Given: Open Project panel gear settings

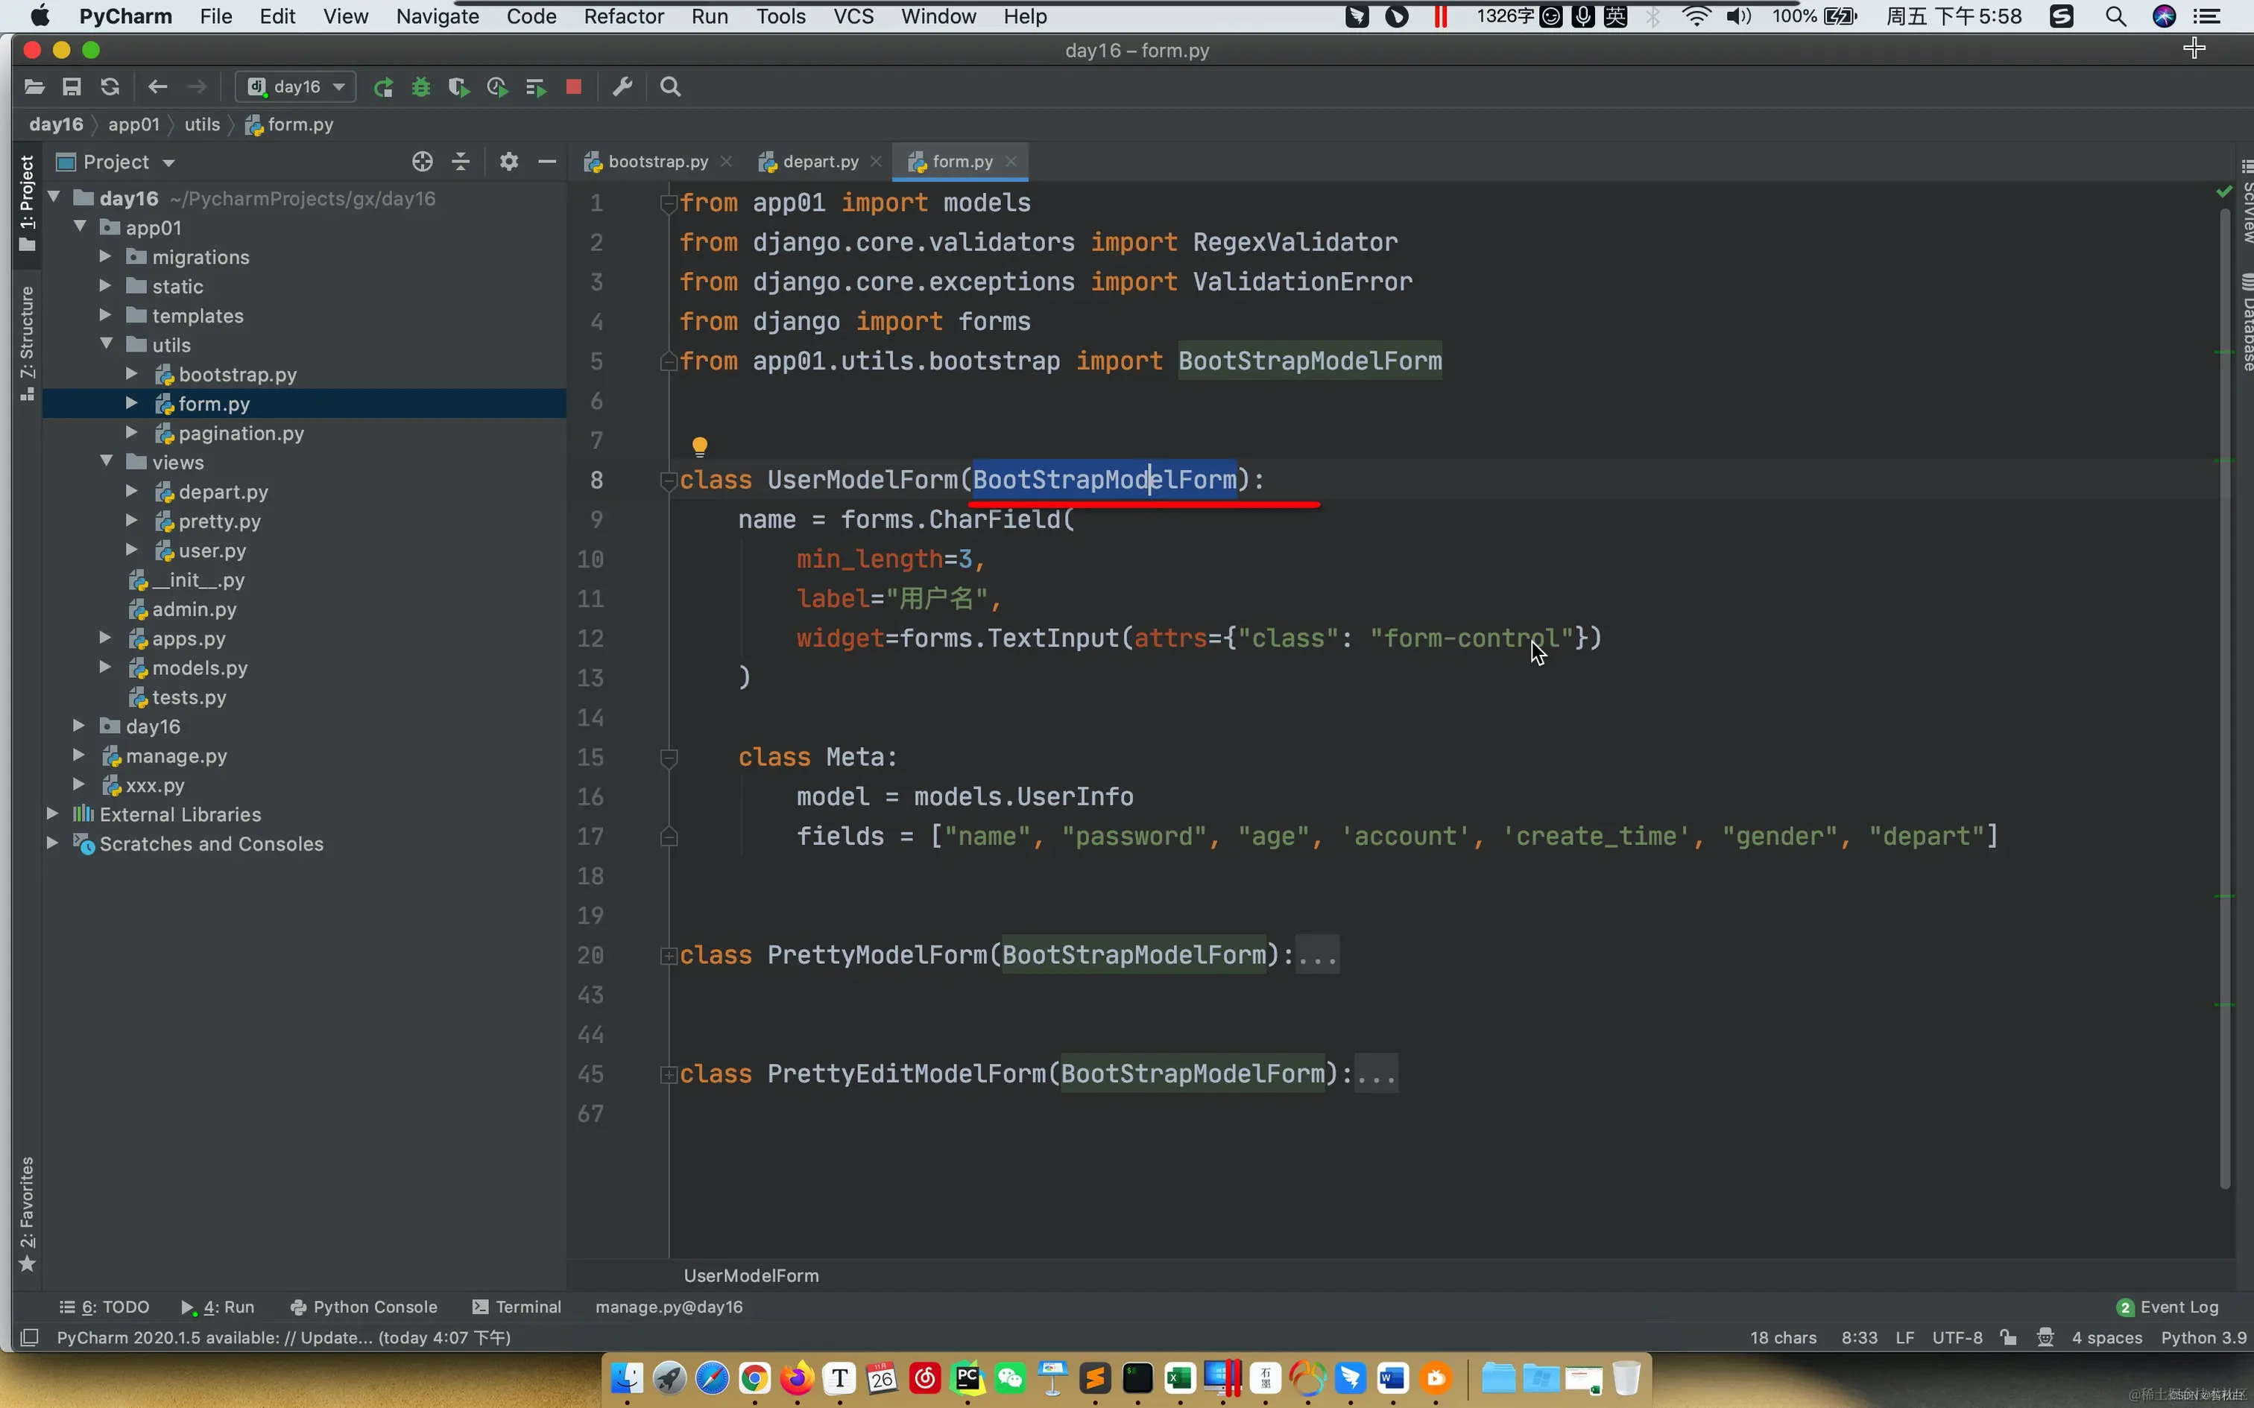Looking at the screenshot, I should pos(508,162).
